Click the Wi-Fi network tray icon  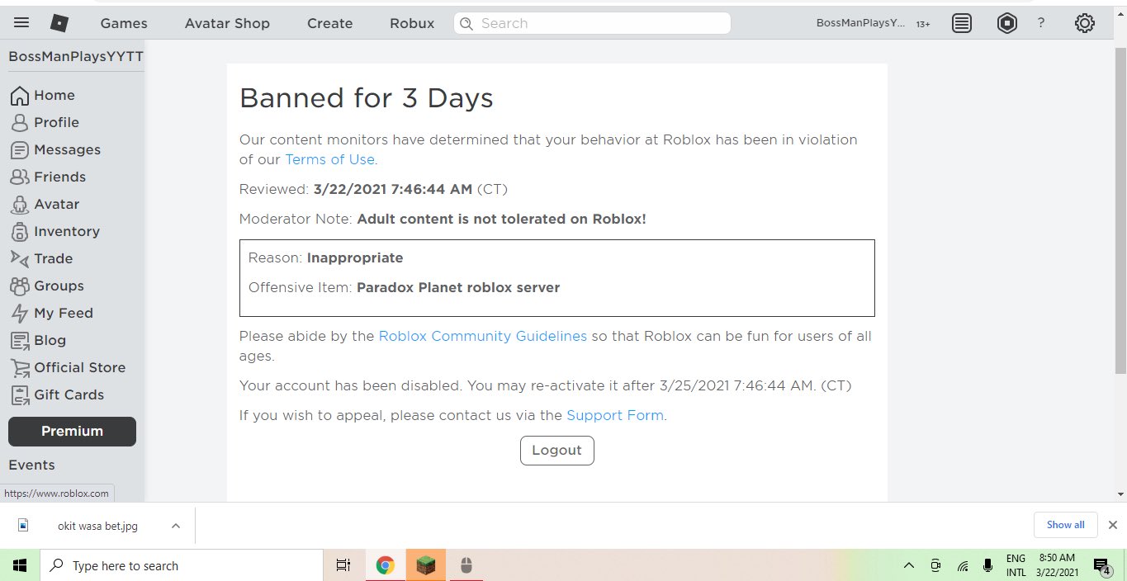pos(963,565)
